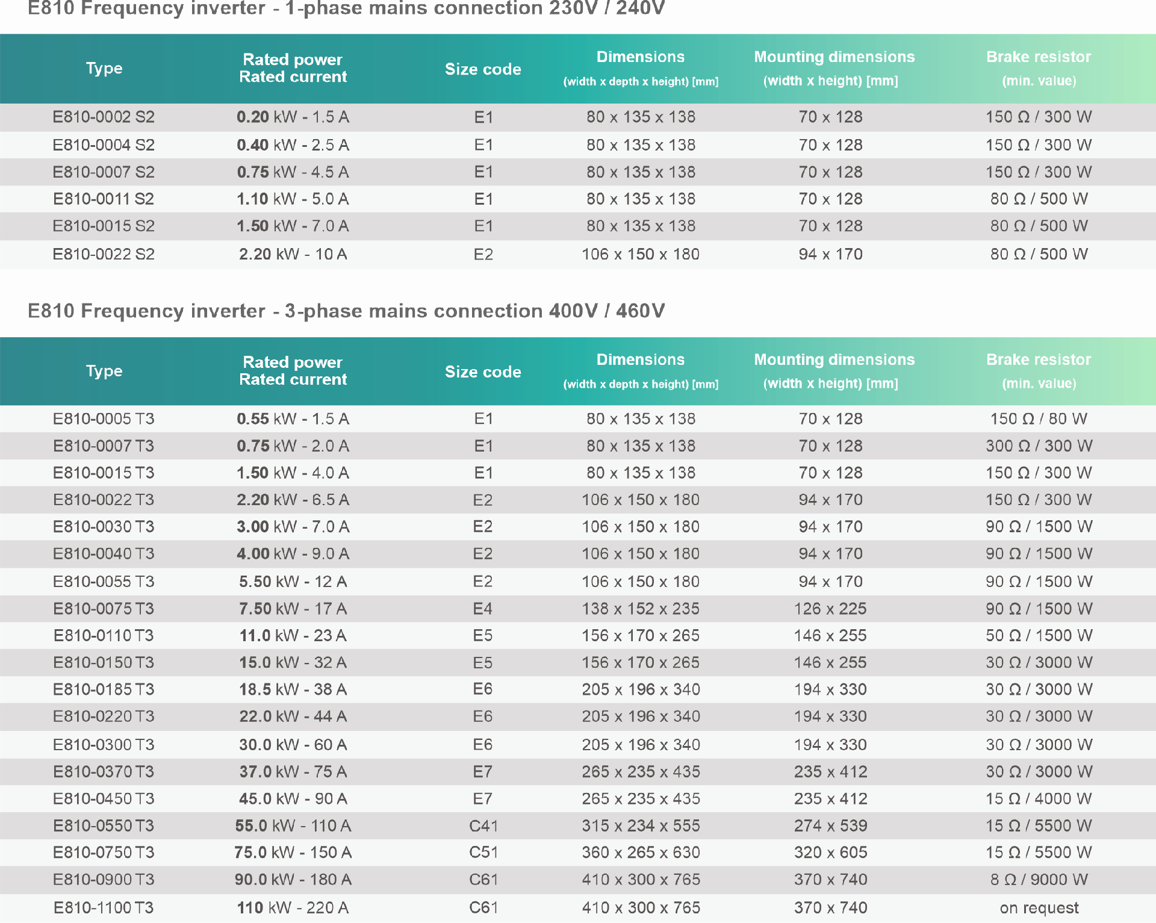Click the E810-1100 T3 type cell

104,907
